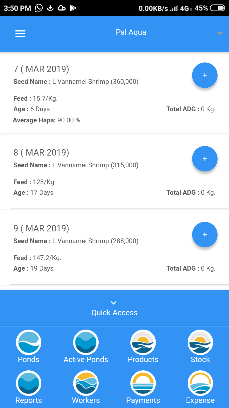Open the Ponds quick access icon
229x408 pixels.
[x=29, y=342]
